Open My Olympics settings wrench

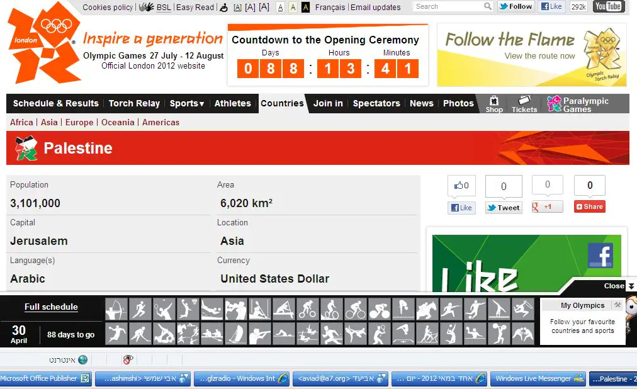click(617, 305)
